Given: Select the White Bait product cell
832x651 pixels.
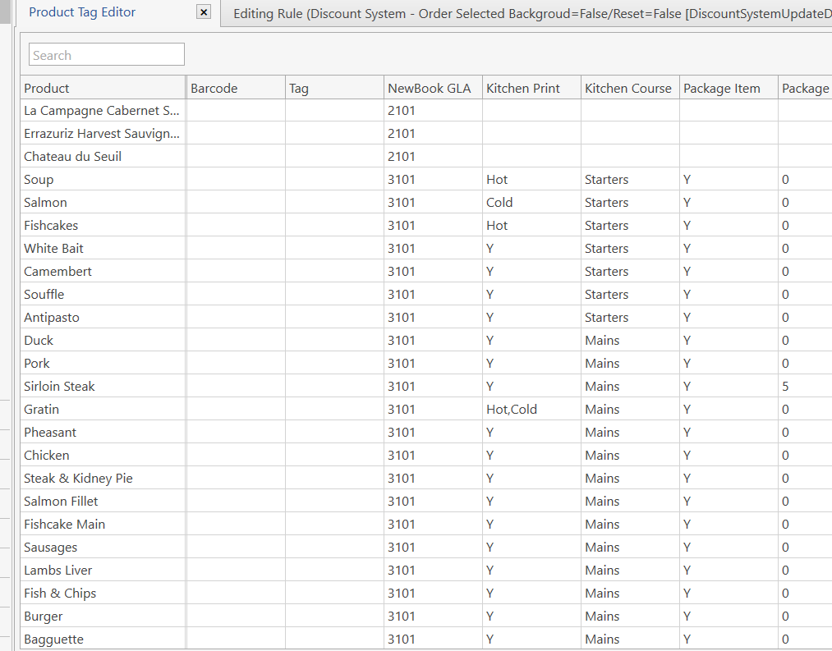Looking at the screenshot, I should [x=103, y=248].
